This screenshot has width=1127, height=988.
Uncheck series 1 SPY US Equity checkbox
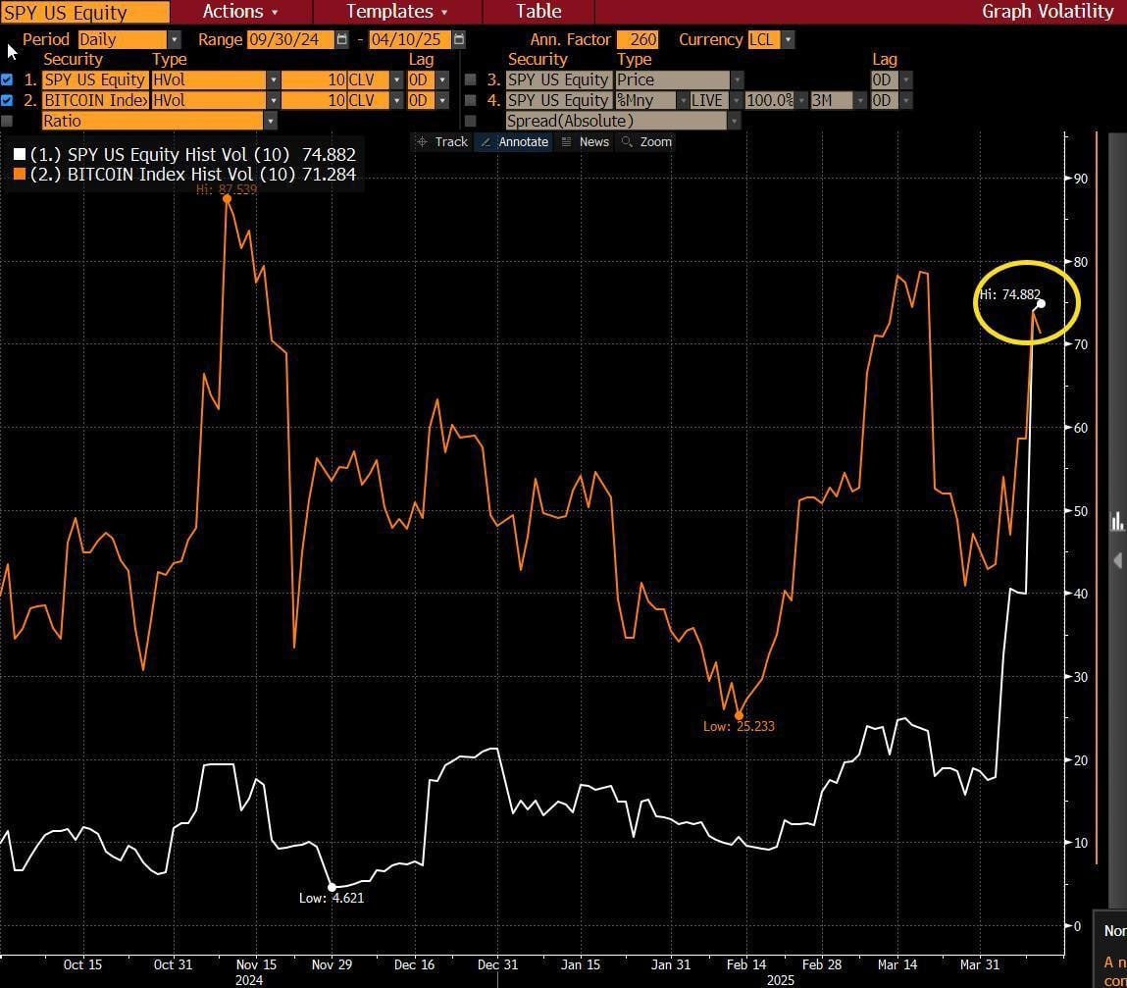pyautogui.click(x=7, y=79)
